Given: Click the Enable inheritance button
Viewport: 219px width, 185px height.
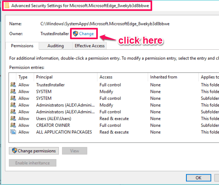Looking at the screenshot, I should pos(33,163).
